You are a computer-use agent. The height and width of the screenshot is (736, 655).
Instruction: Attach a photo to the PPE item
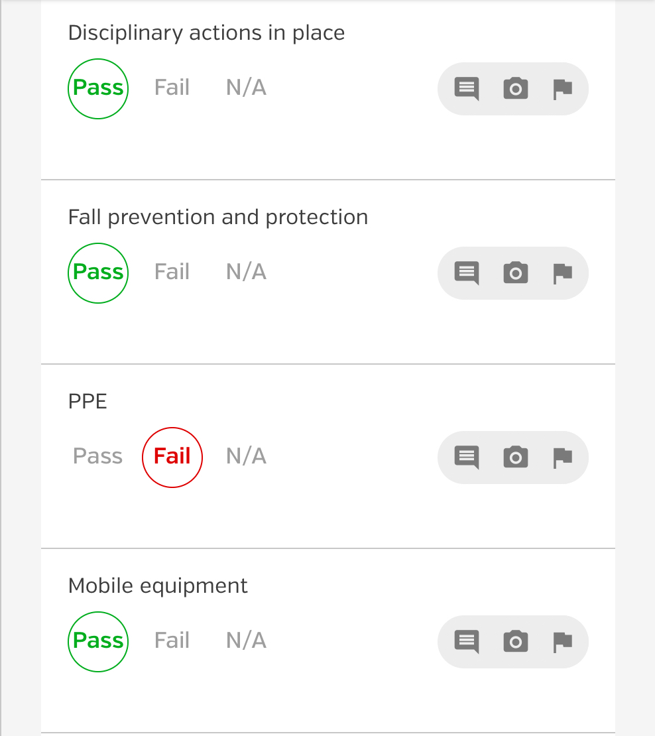click(x=516, y=458)
